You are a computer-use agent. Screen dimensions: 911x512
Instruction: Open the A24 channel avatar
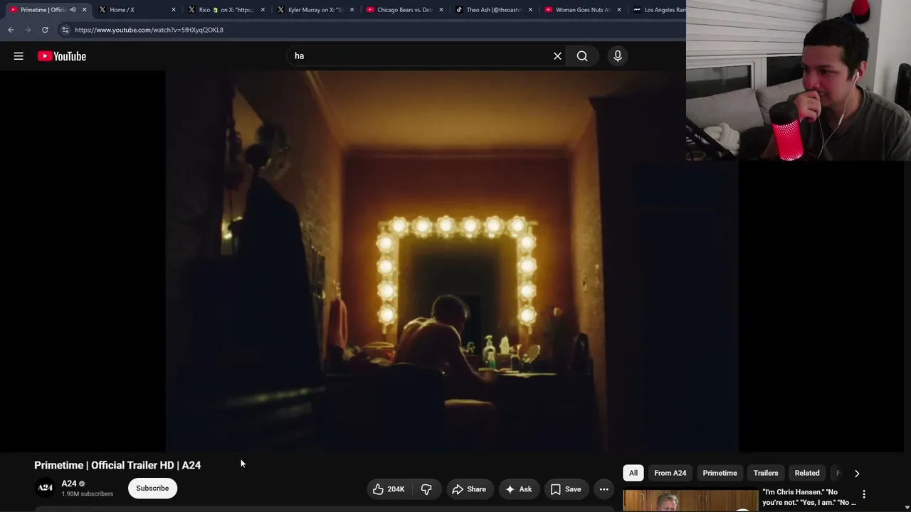(x=45, y=488)
